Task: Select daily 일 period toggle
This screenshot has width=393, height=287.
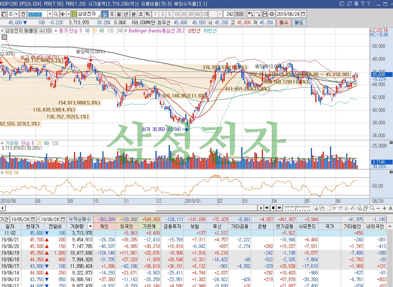Action: (105, 14)
